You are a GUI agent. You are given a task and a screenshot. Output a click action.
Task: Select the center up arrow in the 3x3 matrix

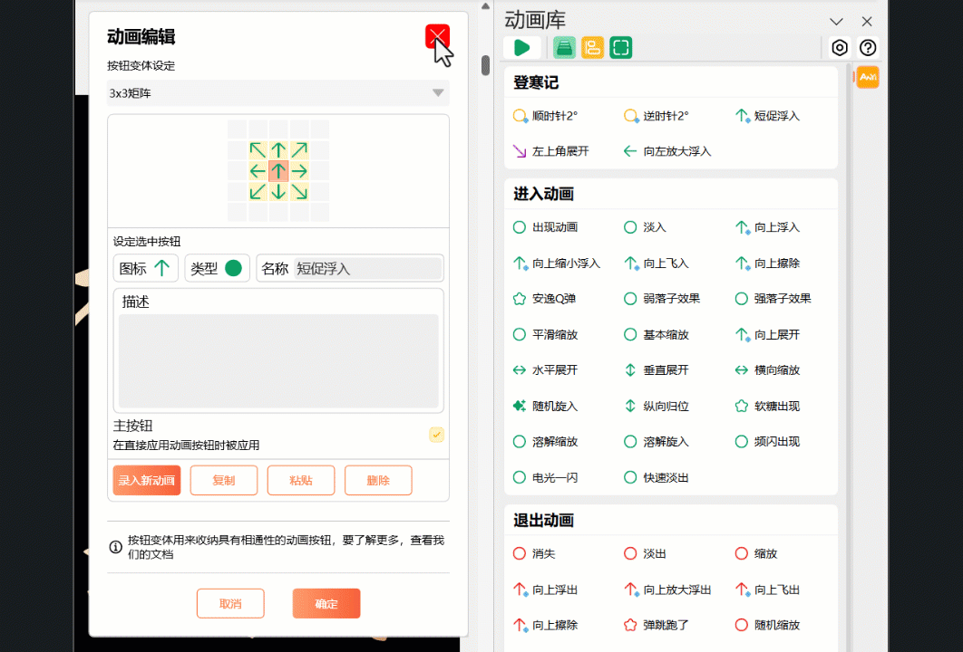[278, 169]
